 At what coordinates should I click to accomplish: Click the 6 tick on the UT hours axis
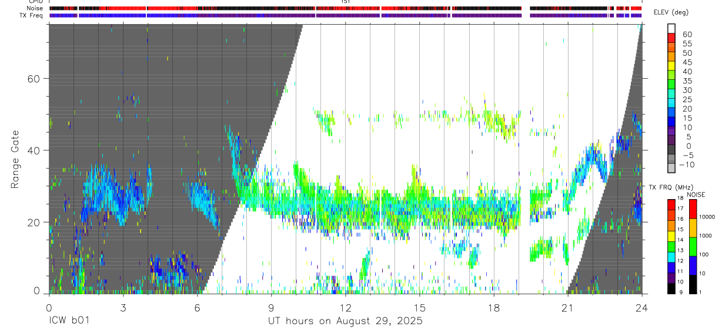(197, 307)
